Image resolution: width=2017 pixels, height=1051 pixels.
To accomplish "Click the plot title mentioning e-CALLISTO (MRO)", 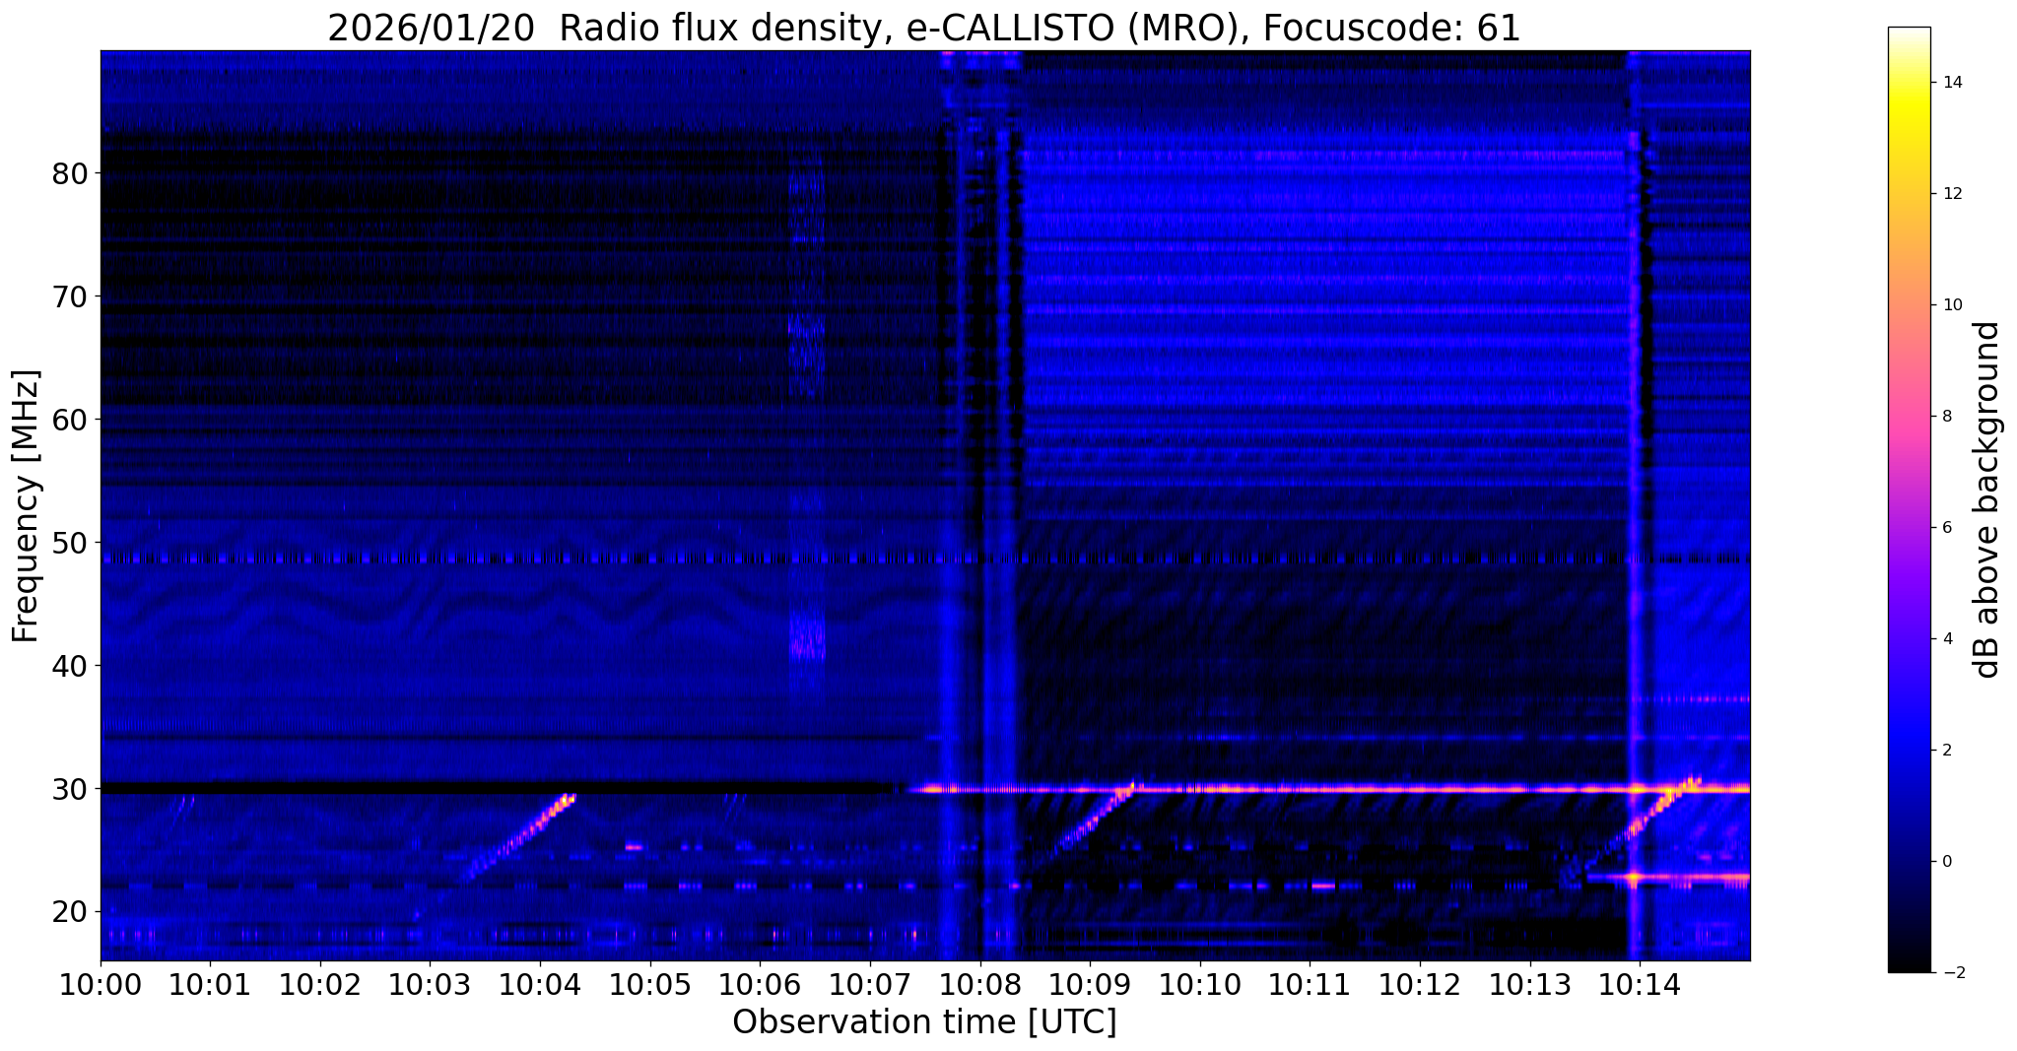I will click(x=924, y=29).
